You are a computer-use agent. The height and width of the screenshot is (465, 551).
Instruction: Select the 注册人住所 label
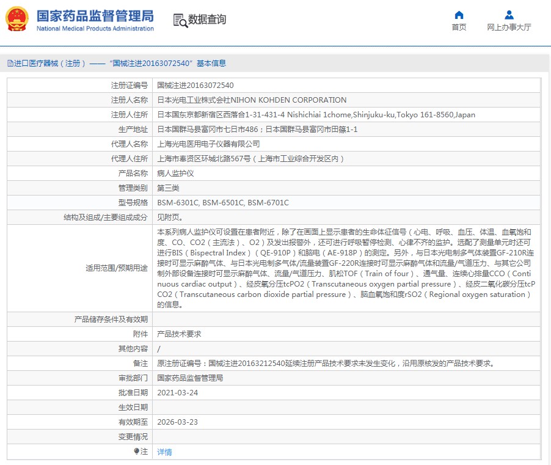click(130, 115)
